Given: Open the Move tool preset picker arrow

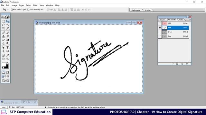Looking at the screenshot, I should [8, 10].
